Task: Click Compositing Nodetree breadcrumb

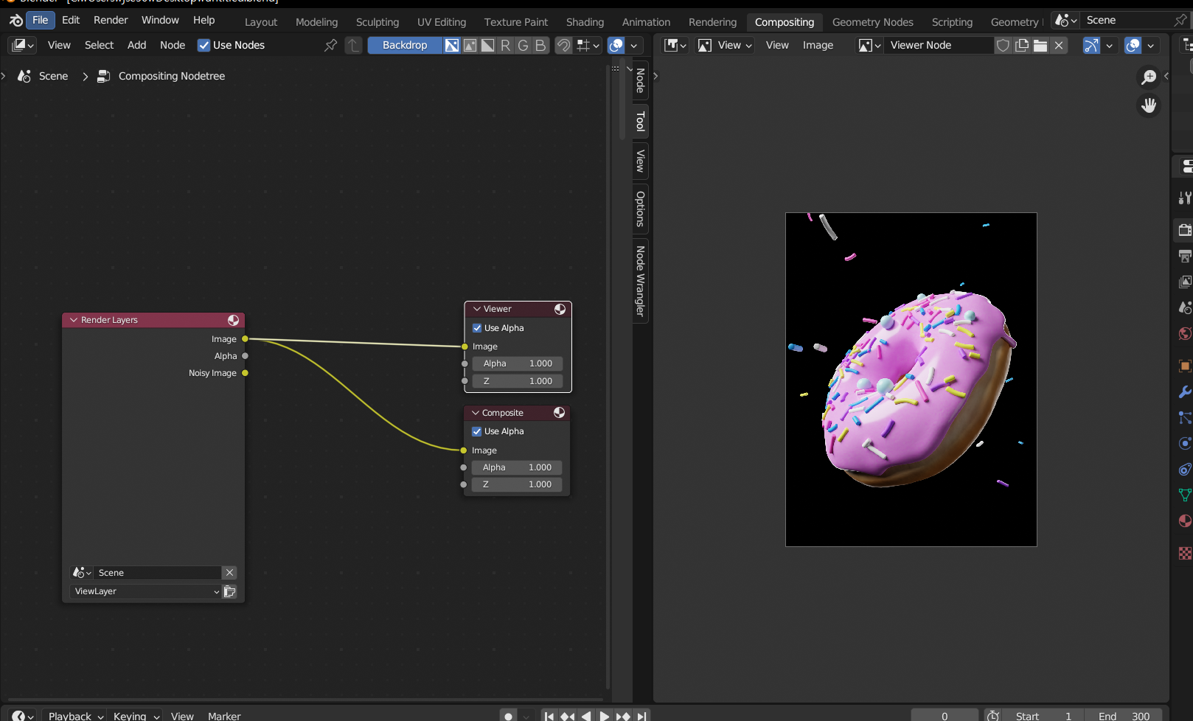Action: click(171, 76)
